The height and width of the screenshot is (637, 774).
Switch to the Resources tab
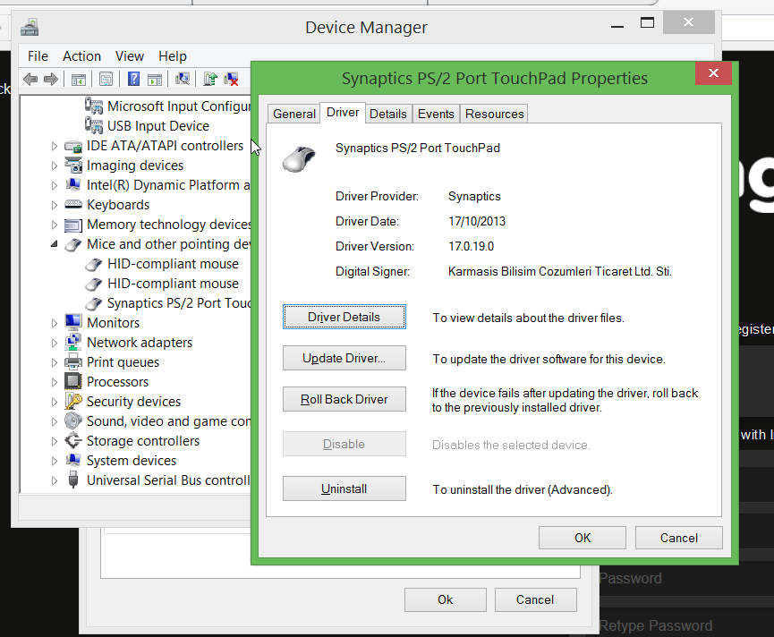(495, 114)
